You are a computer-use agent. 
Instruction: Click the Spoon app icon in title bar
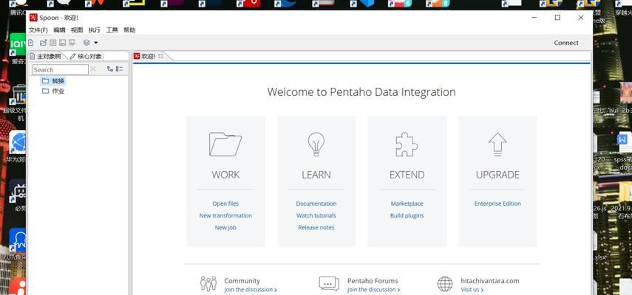tap(33, 18)
